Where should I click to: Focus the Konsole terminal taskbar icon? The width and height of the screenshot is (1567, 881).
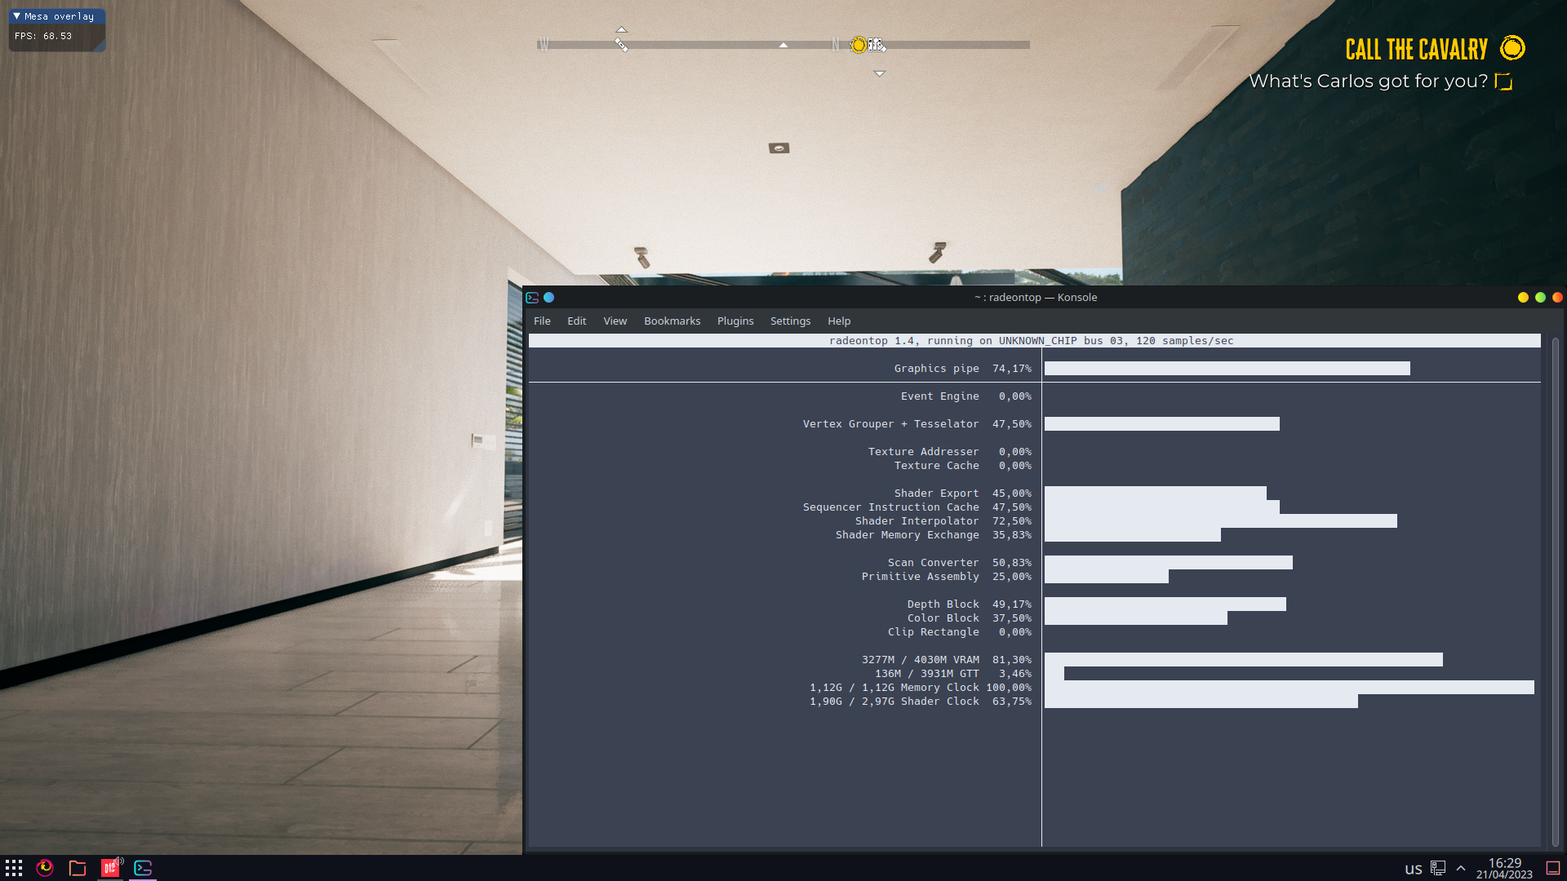point(143,868)
